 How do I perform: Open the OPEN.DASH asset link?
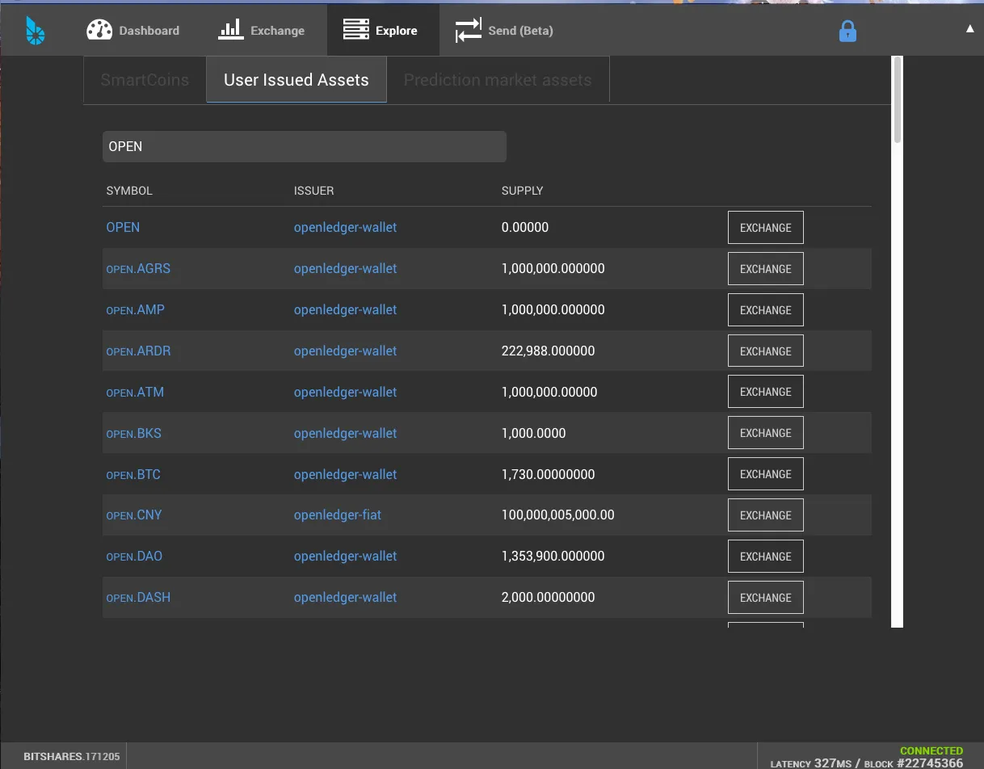click(x=138, y=598)
